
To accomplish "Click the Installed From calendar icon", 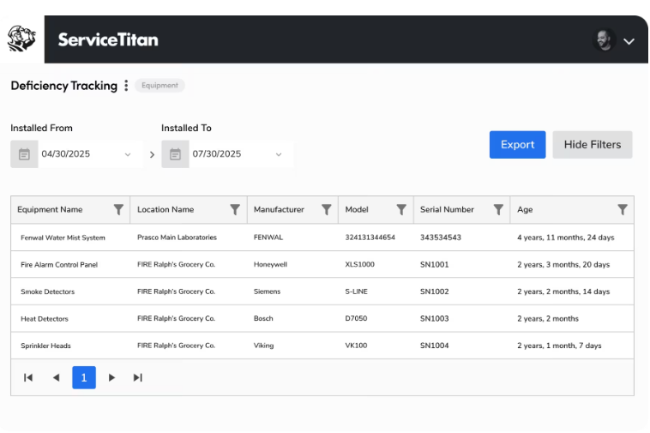I will click(x=25, y=154).
